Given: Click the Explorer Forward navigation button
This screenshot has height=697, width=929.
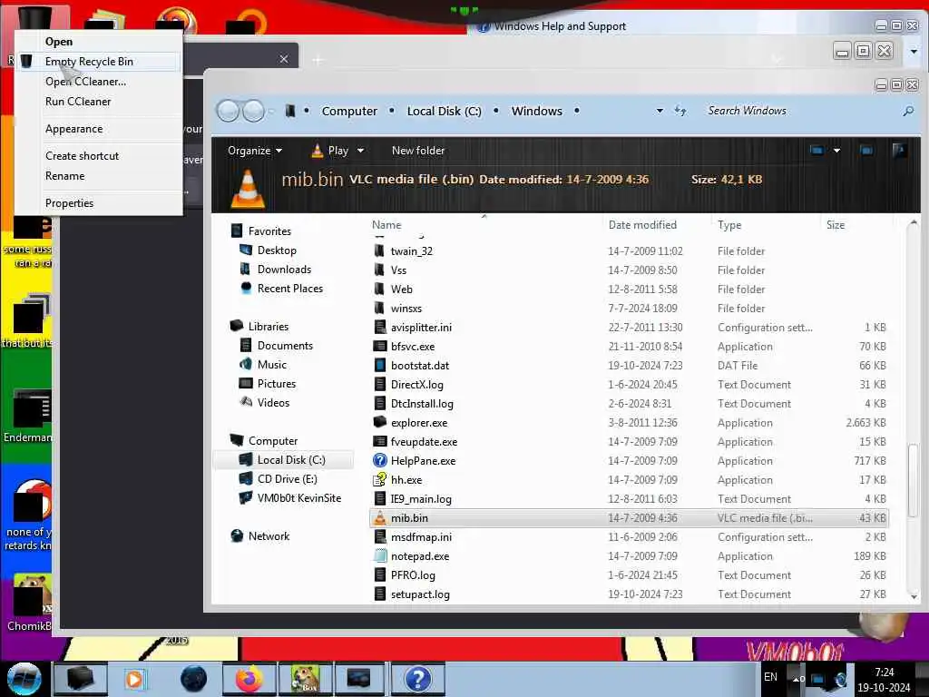Looking at the screenshot, I should [254, 111].
